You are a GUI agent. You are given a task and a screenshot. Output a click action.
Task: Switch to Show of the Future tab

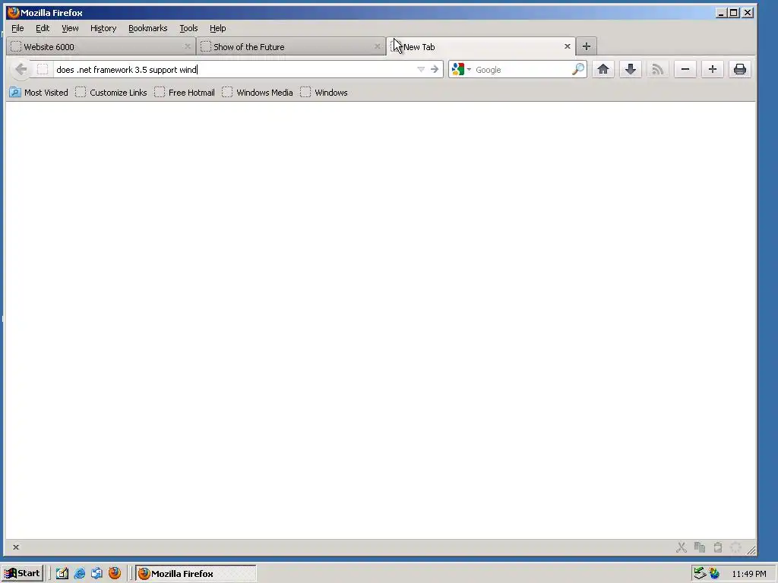(291, 46)
